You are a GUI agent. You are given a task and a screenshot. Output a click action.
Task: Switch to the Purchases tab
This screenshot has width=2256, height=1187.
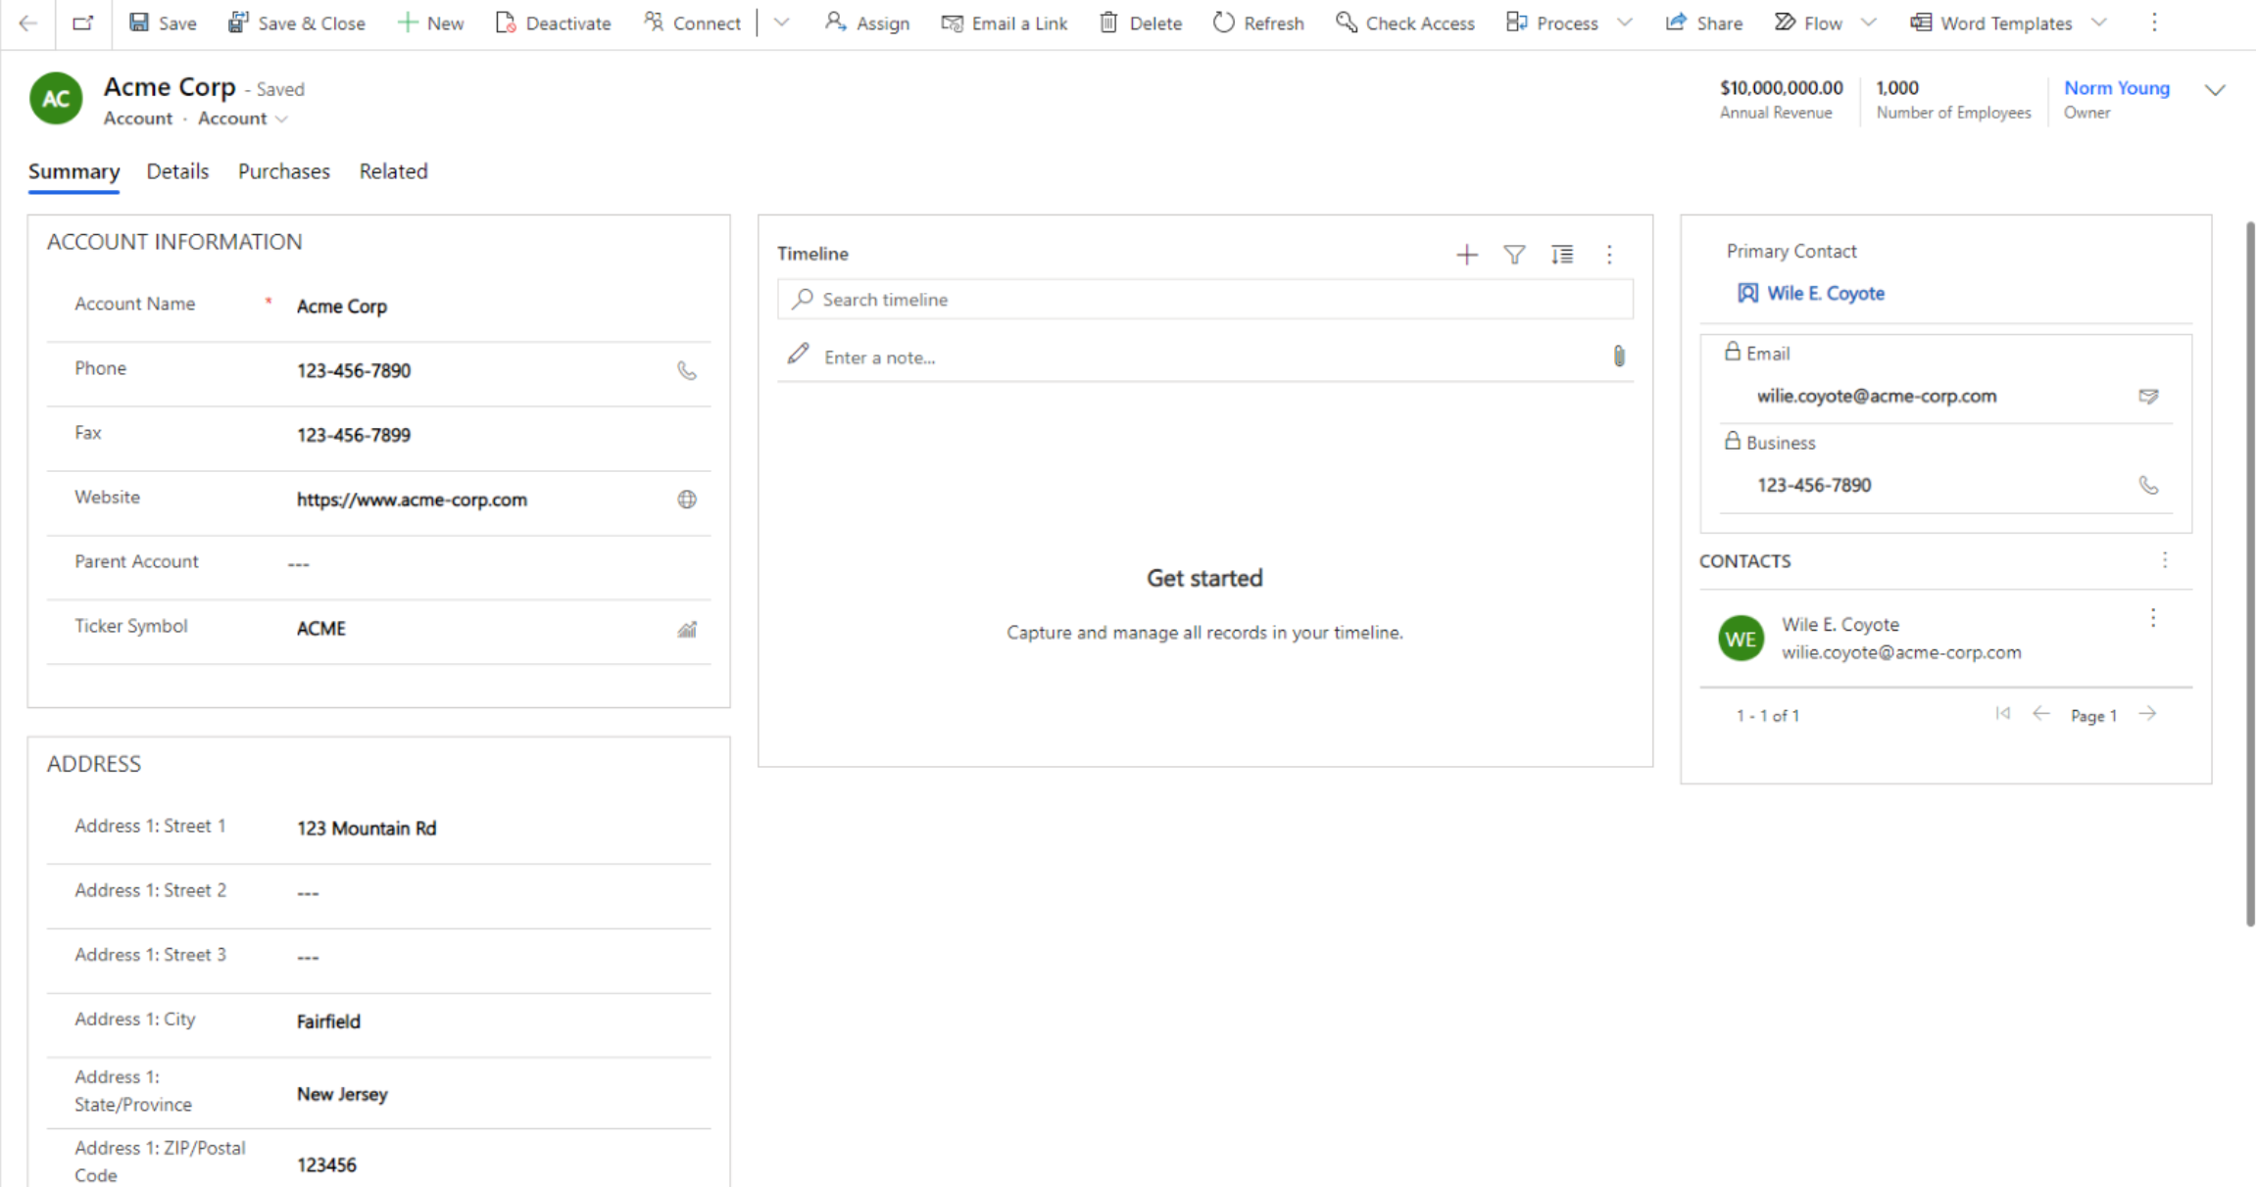(x=283, y=171)
